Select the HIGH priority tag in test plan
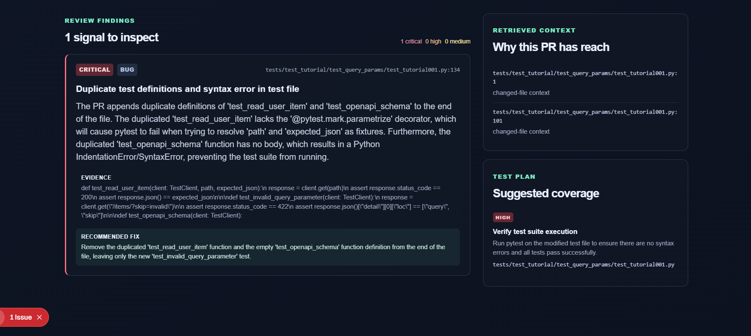The height and width of the screenshot is (336, 751). (x=503, y=218)
